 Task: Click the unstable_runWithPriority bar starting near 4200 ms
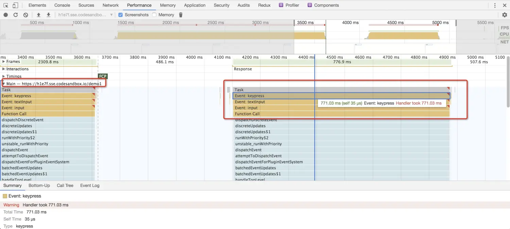coord(341,144)
